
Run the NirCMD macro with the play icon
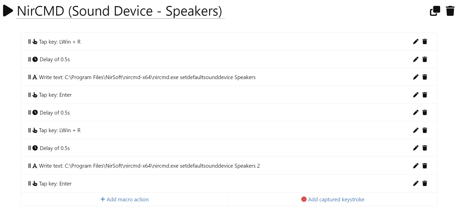pyautogui.click(x=8, y=11)
